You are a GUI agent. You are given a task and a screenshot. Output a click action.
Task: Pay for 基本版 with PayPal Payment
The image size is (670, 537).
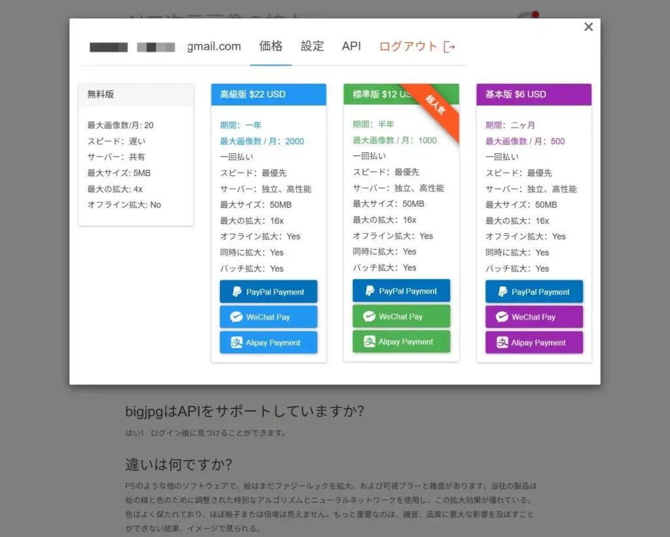[x=534, y=291]
